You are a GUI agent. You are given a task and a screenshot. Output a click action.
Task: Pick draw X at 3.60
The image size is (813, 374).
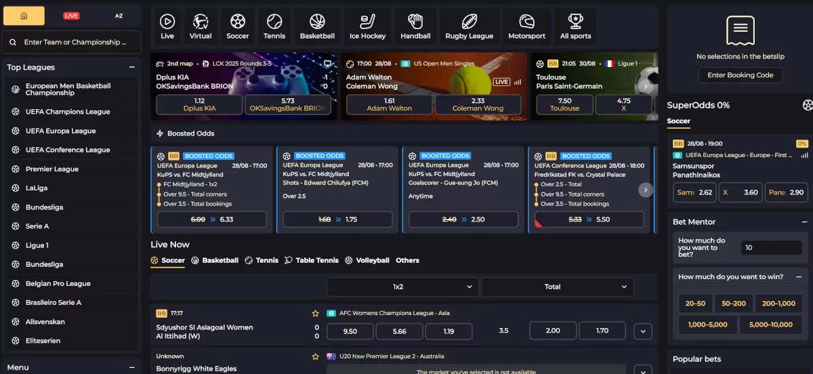(741, 192)
